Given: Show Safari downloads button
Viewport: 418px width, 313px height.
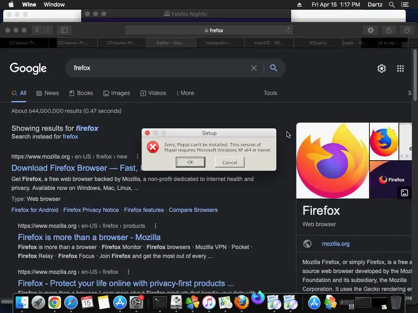Looking at the screenshot, I should [x=371, y=30].
